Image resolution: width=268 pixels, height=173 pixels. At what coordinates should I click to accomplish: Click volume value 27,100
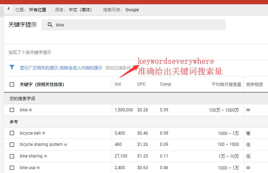pos(121,156)
